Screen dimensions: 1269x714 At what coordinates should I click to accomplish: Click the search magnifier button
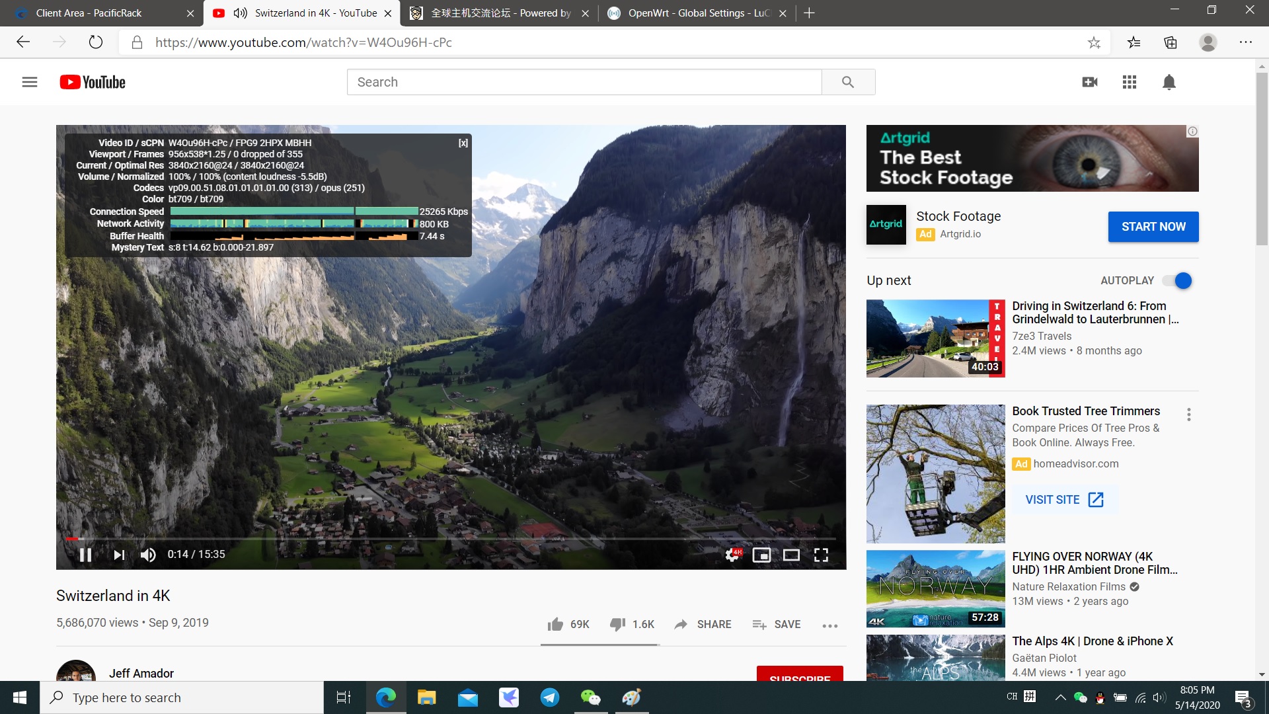848,82
